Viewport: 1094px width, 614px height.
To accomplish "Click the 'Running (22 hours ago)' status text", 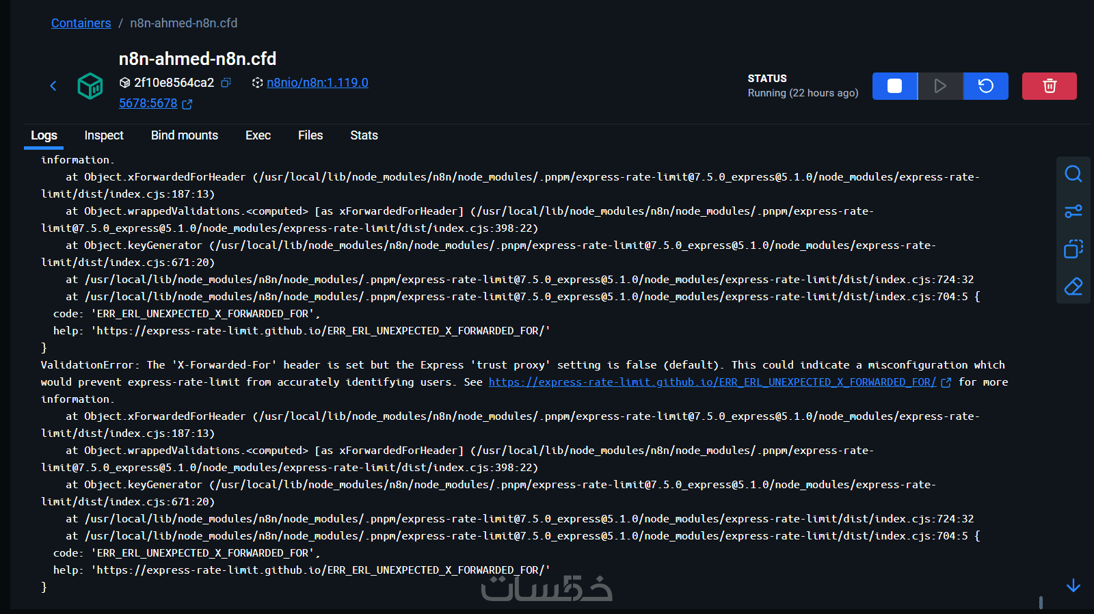I will tap(803, 93).
